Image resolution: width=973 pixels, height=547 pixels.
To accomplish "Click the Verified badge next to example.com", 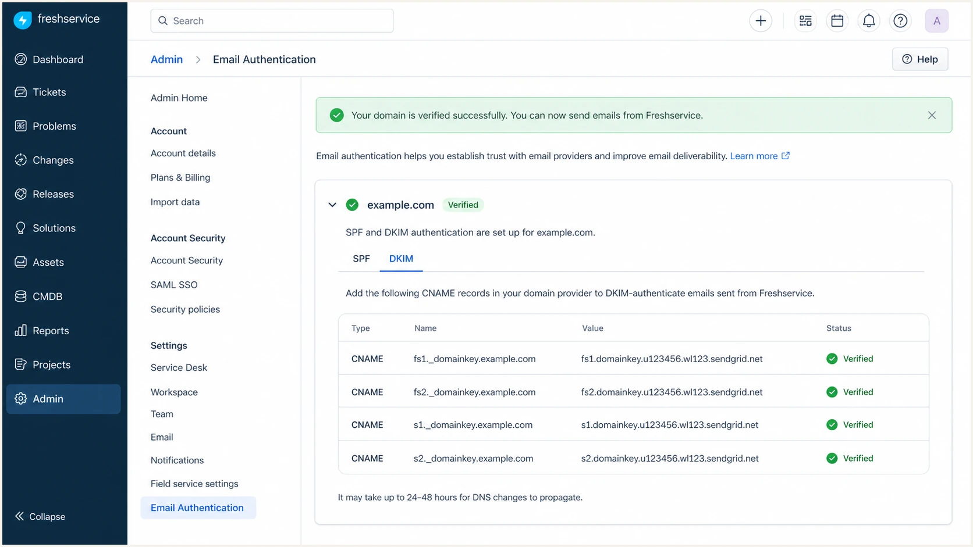I will pyautogui.click(x=463, y=205).
